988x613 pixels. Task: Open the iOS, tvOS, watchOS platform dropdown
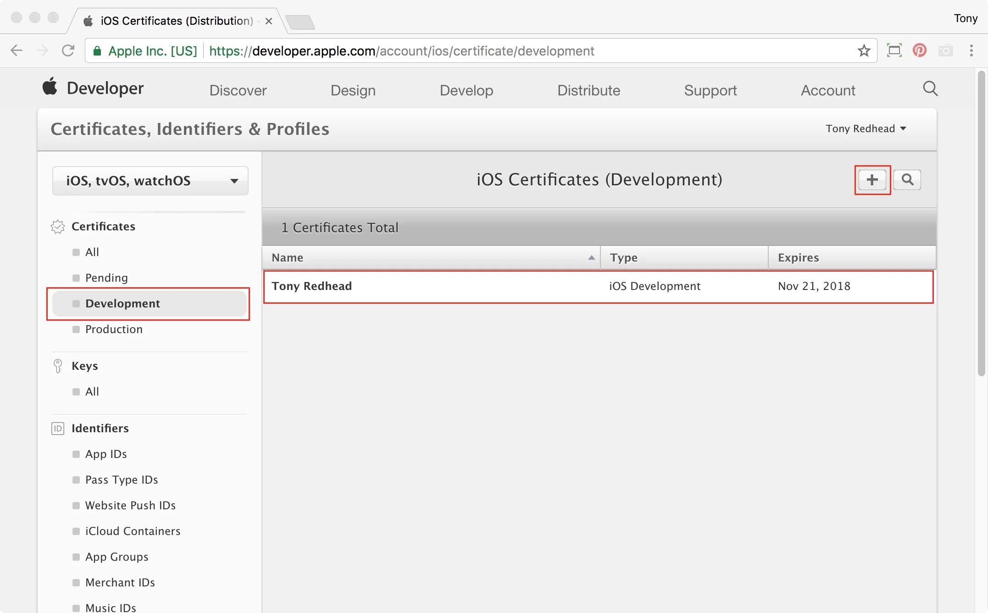pyautogui.click(x=150, y=181)
